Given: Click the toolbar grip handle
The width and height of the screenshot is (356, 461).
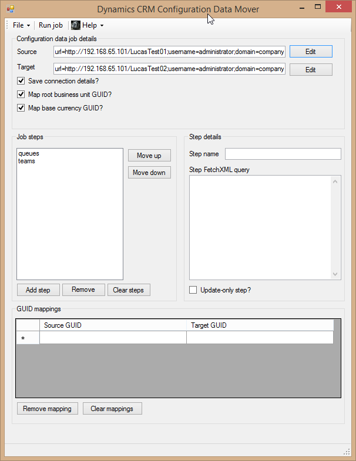Looking at the screenshot, I should tap(8, 25).
